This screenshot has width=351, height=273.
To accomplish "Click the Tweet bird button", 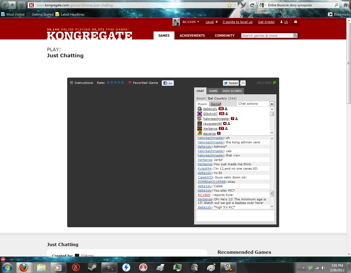I will pos(231,83).
